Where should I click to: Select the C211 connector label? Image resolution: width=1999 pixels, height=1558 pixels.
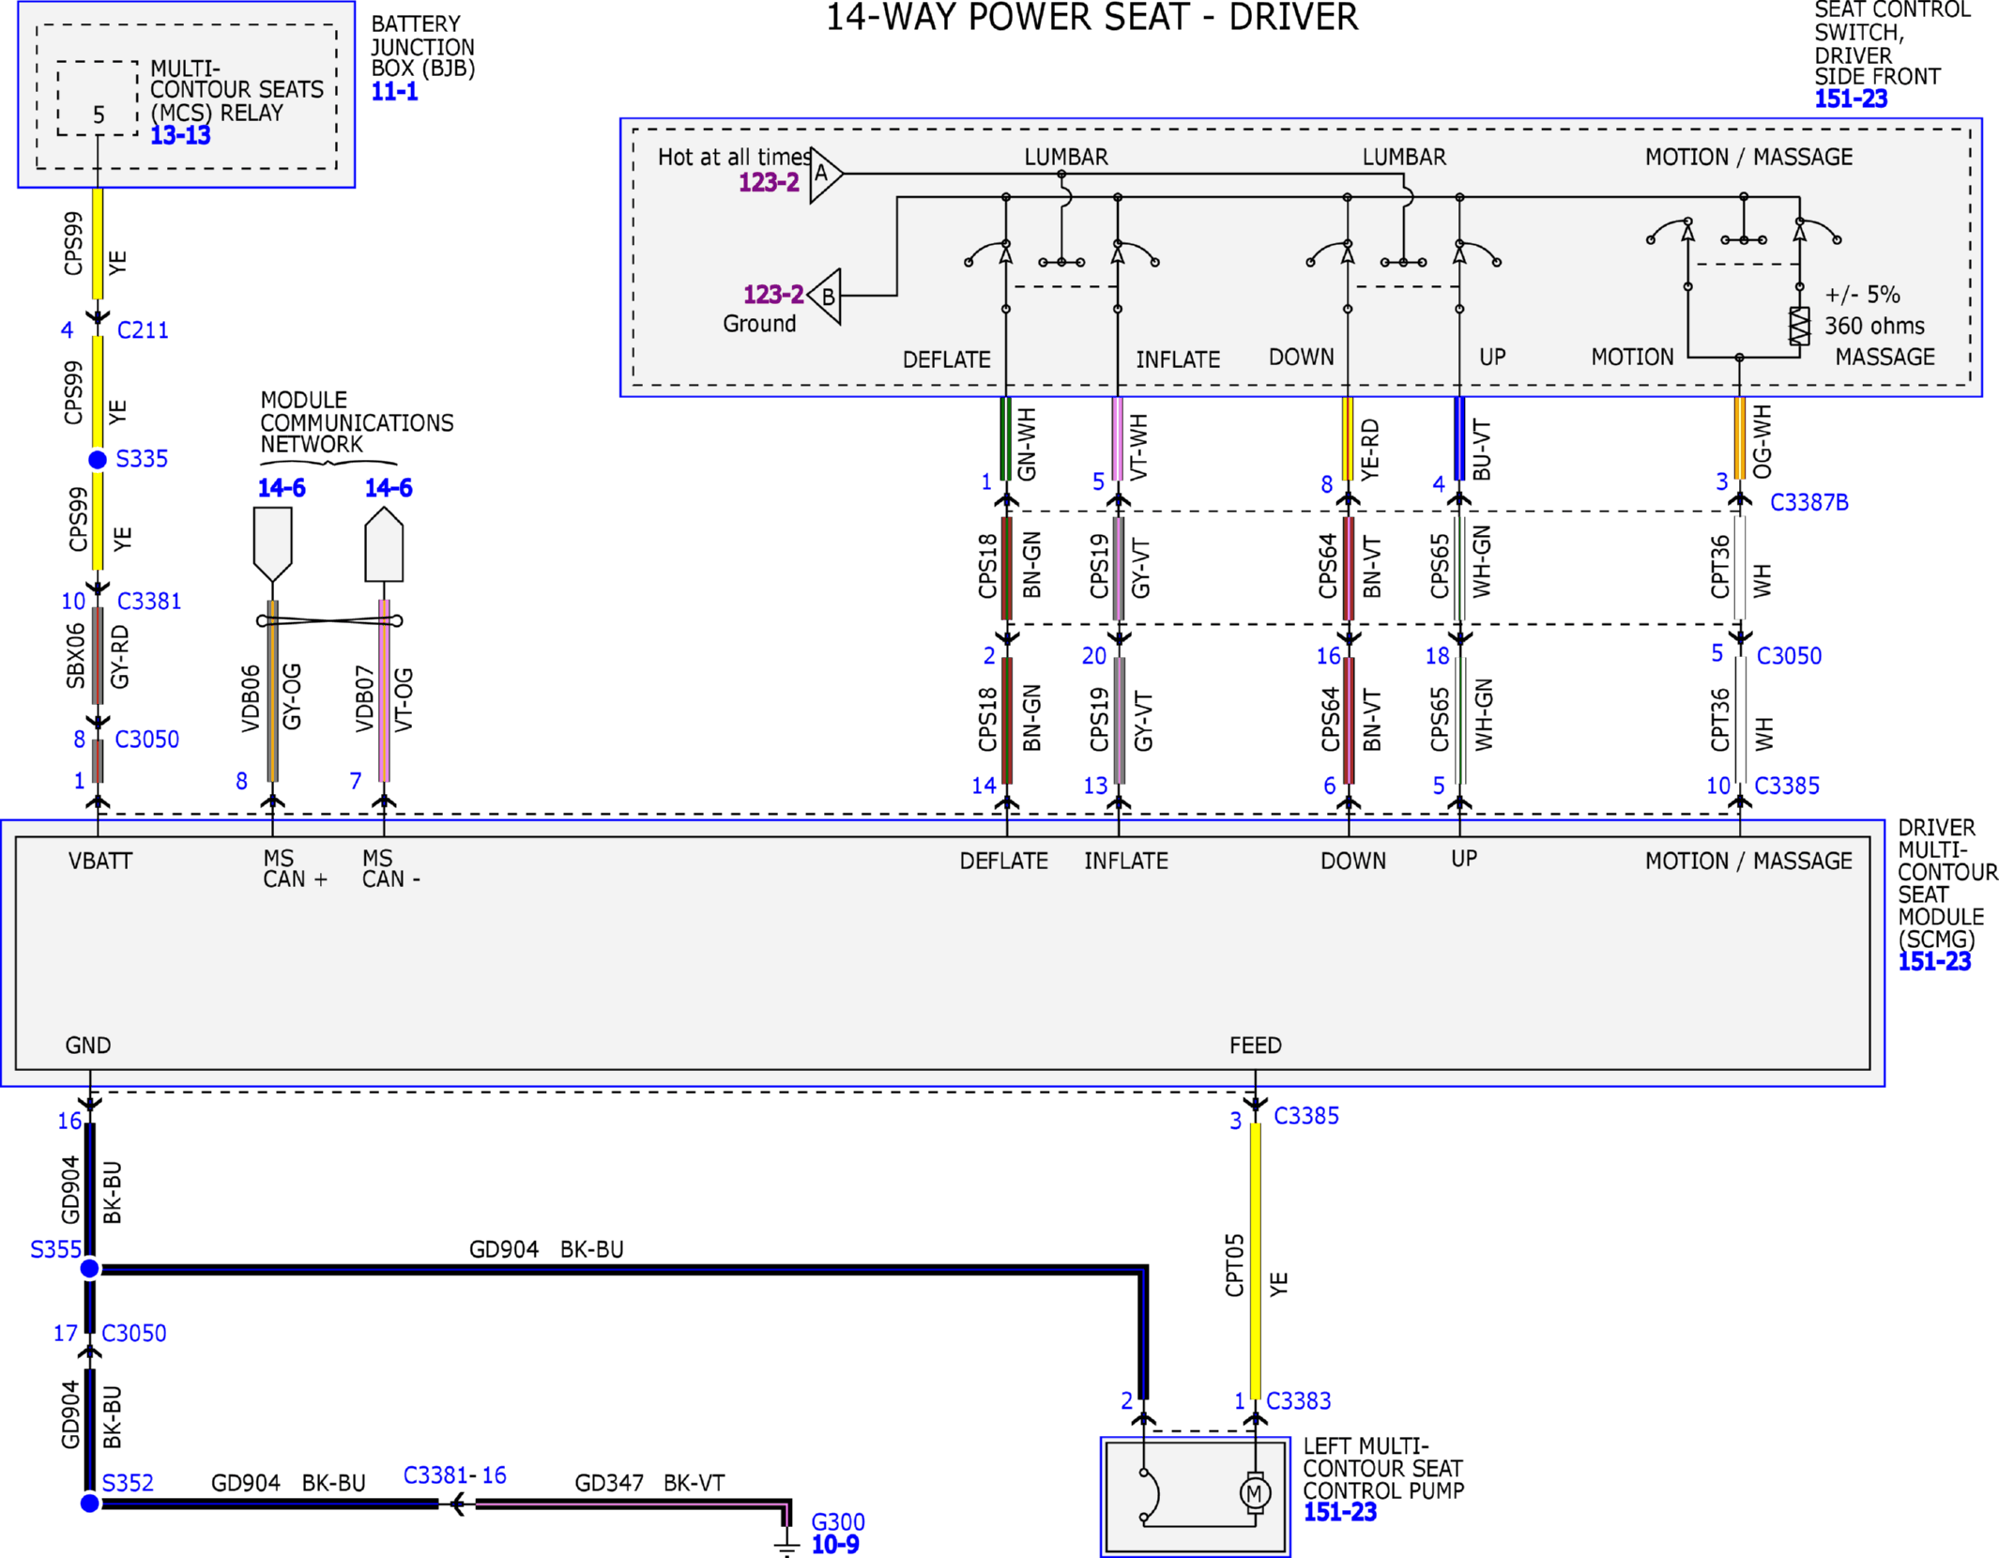click(x=143, y=330)
